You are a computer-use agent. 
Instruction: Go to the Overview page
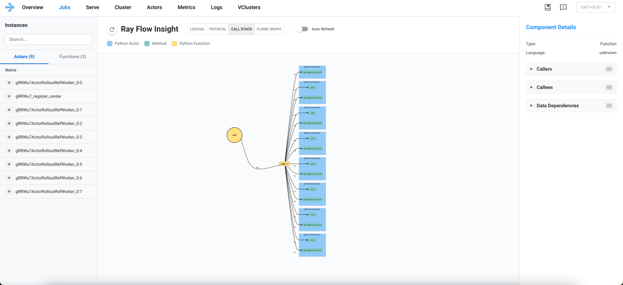point(32,7)
